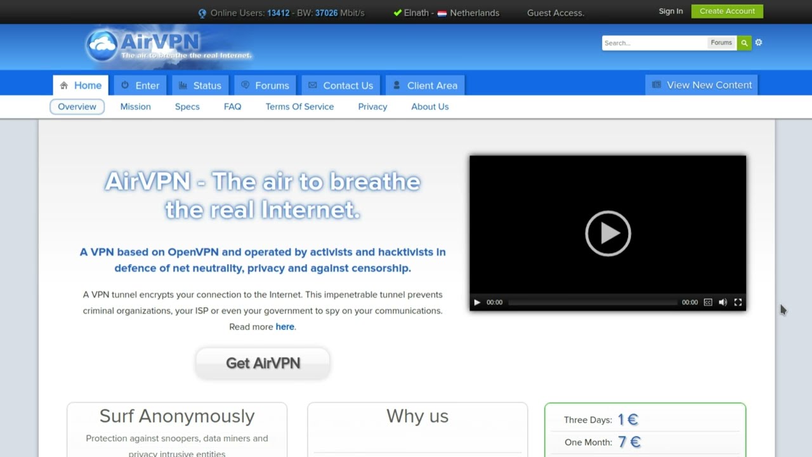Click the AirVPN cloud logo

[x=168, y=46]
